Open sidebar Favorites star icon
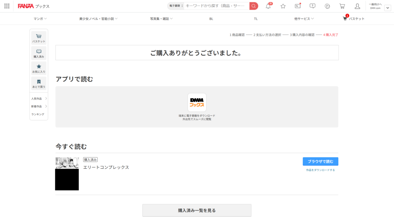The height and width of the screenshot is (224, 394). [39, 68]
